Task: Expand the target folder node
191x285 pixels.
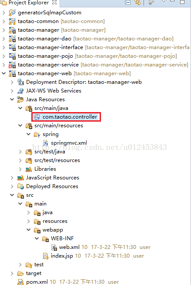Action: pyautogui.click(x=12, y=273)
